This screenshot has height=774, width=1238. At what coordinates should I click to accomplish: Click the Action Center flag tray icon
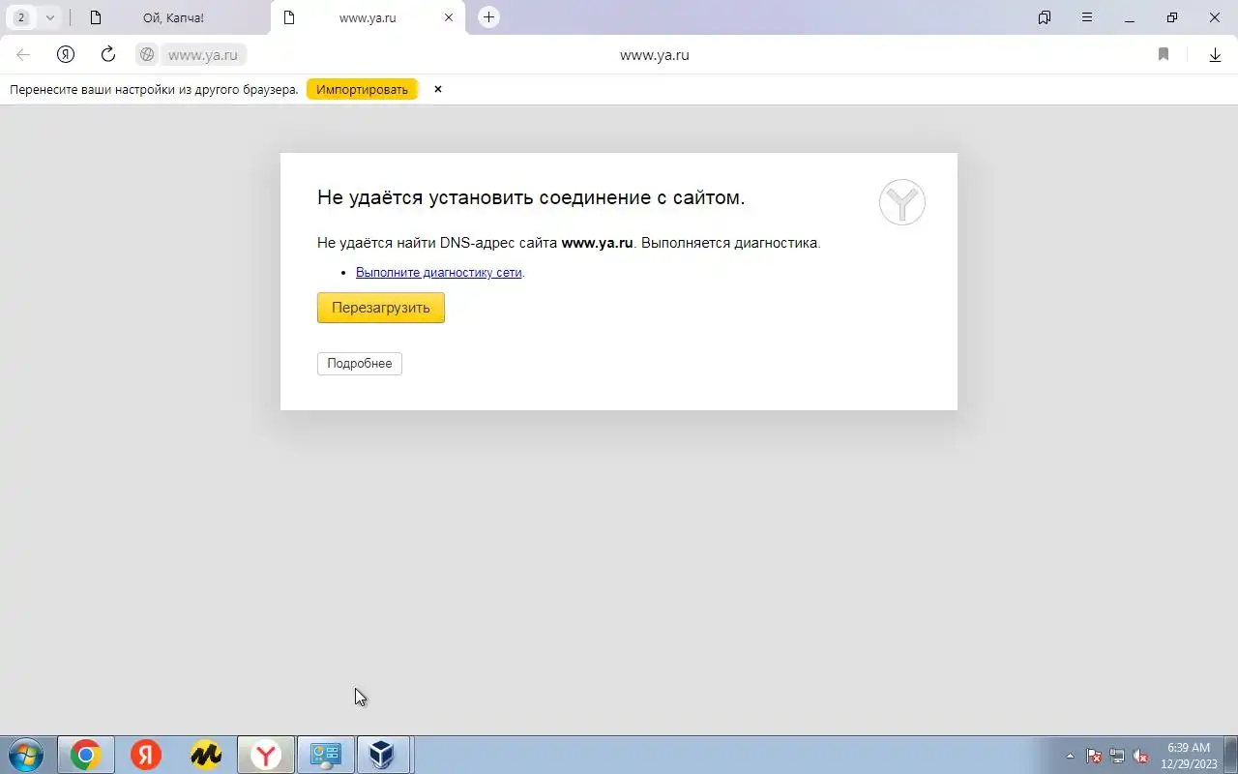[x=1094, y=756]
